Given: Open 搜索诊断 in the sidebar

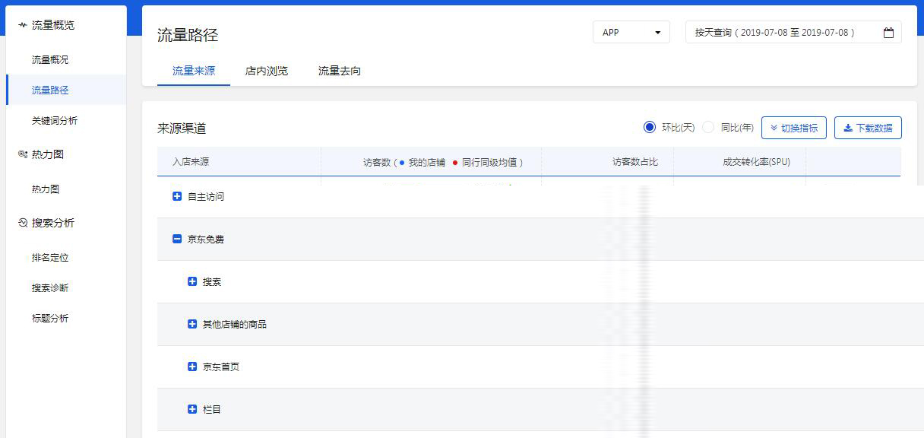Looking at the screenshot, I should (50, 287).
